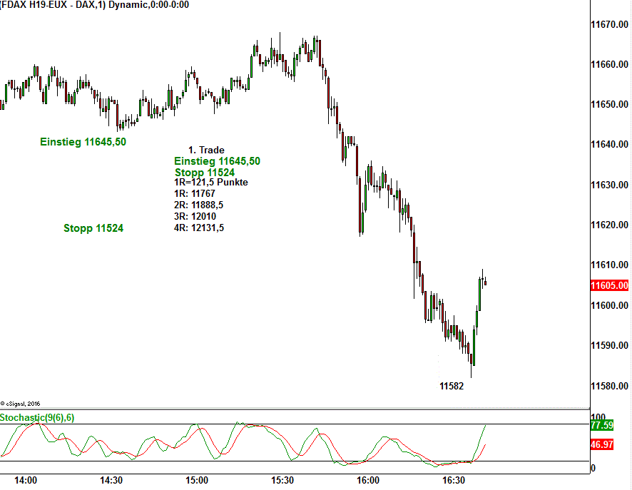Select the red 11605.00 current price tag

[x=610, y=286]
